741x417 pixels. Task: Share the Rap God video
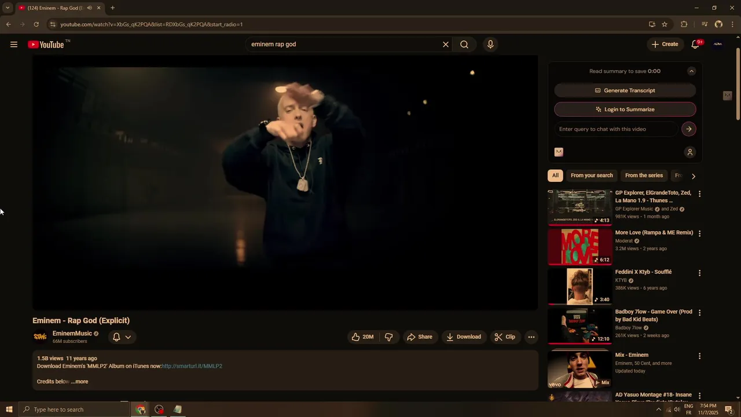(x=420, y=336)
